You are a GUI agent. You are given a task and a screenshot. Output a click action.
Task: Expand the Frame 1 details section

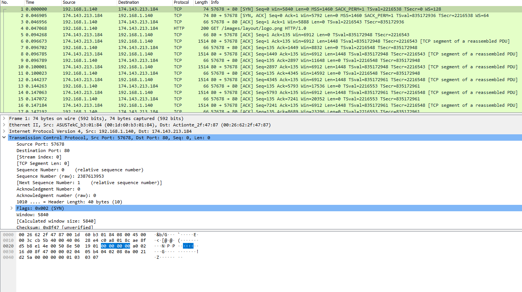tap(4, 118)
